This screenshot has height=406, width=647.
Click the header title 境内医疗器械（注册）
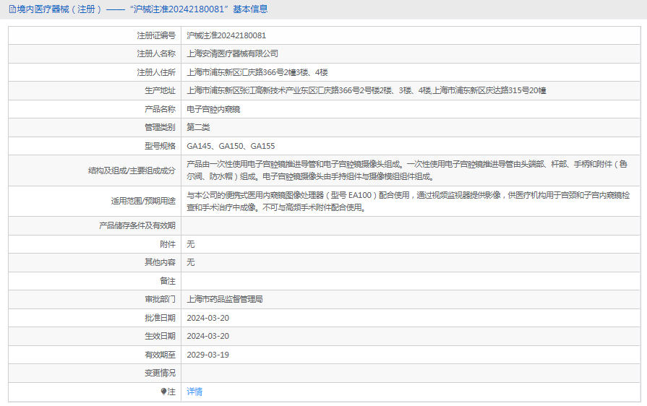(x=59, y=9)
